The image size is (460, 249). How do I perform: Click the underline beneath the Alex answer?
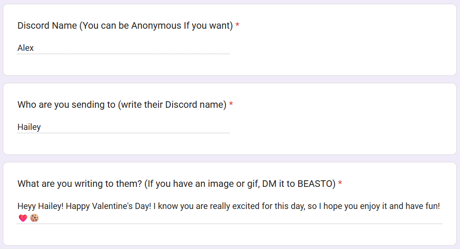[x=124, y=54]
